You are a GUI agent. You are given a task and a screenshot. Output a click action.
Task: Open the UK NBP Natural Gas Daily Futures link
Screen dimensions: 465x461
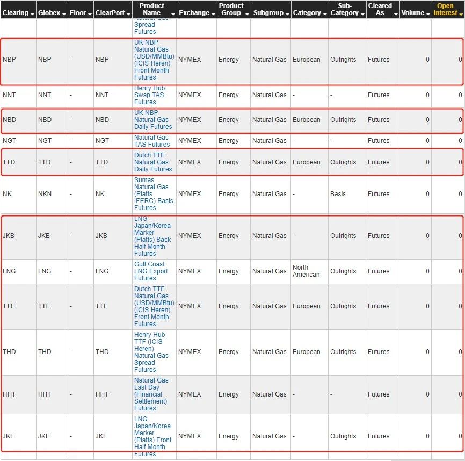coord(153,120)
